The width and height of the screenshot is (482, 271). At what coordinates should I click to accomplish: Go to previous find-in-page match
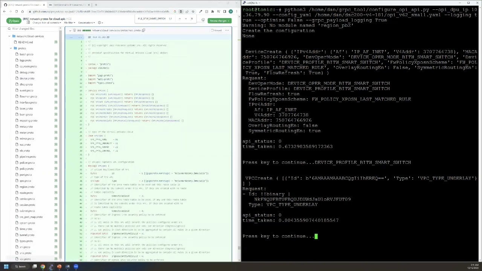179,18
